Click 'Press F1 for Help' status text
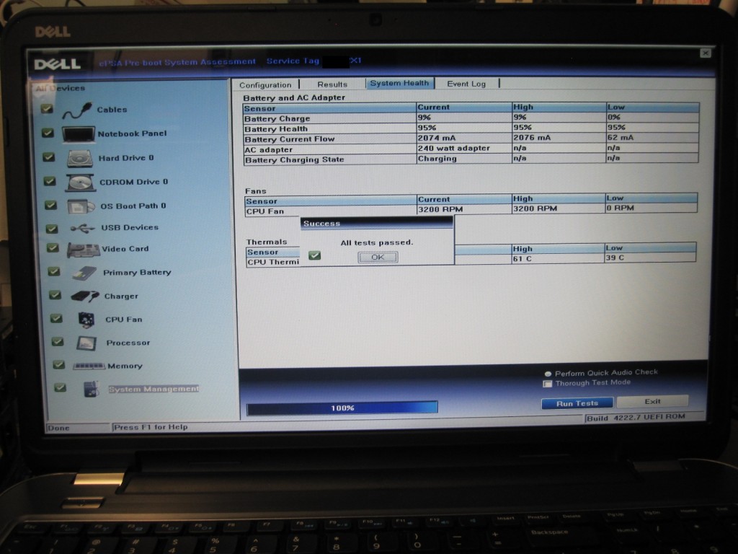This screenshot has height=554, width=738. [151, 427]
